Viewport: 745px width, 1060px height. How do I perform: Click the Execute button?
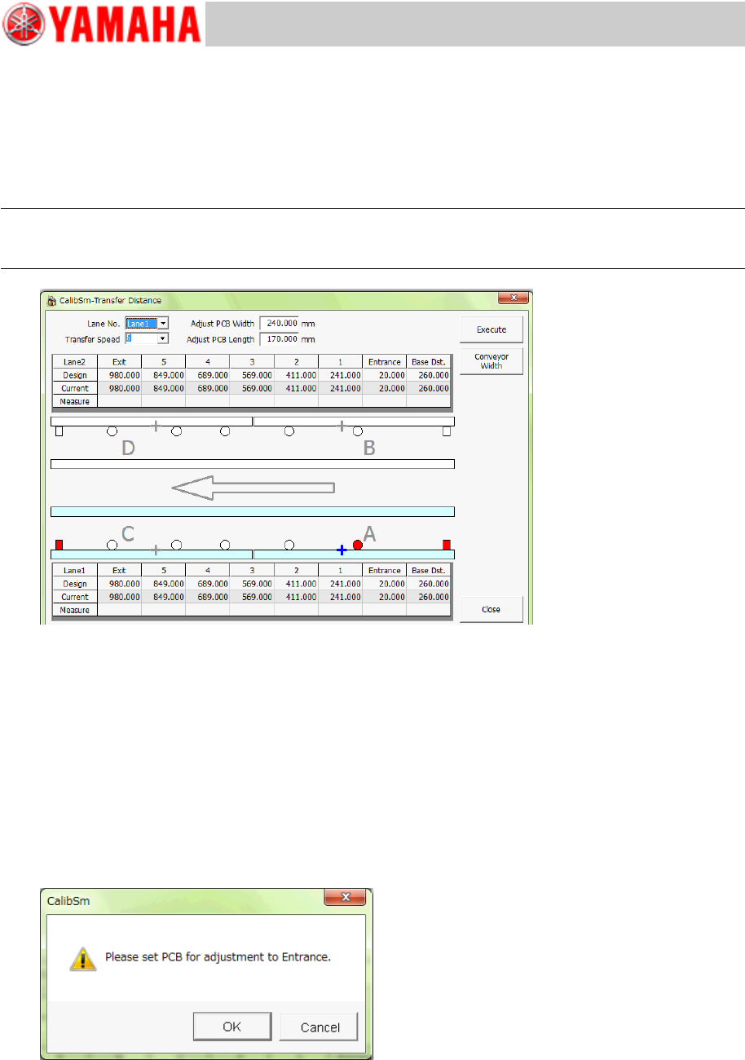(491, 330)
